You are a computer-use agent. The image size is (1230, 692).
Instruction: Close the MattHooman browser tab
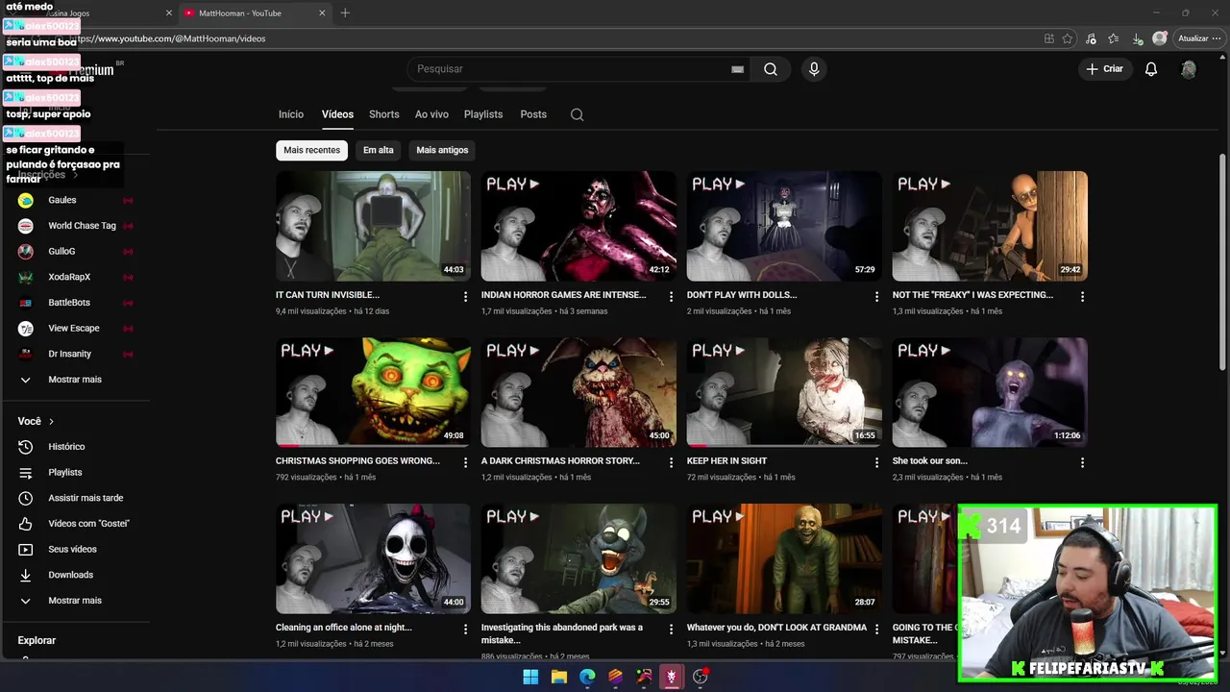(322, 13)
